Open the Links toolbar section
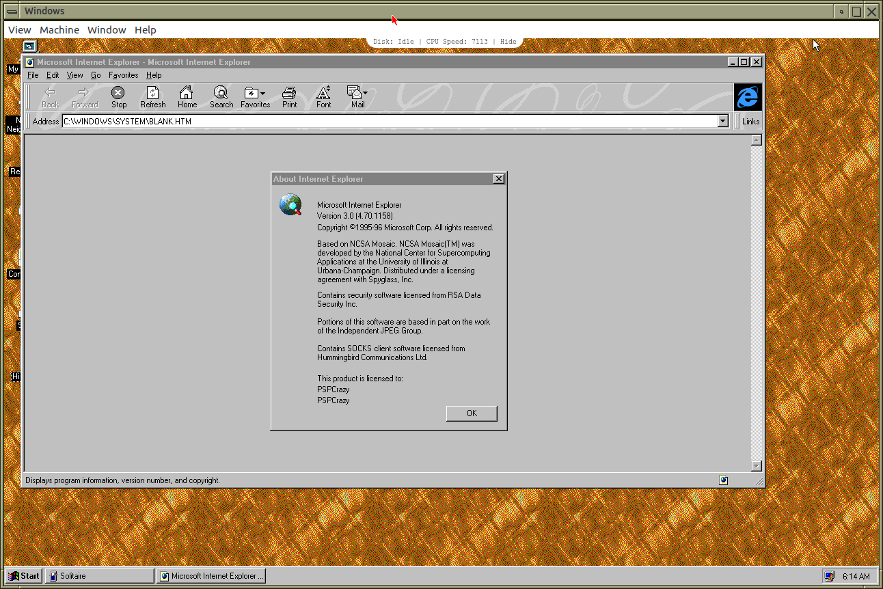 coord(750,122)
